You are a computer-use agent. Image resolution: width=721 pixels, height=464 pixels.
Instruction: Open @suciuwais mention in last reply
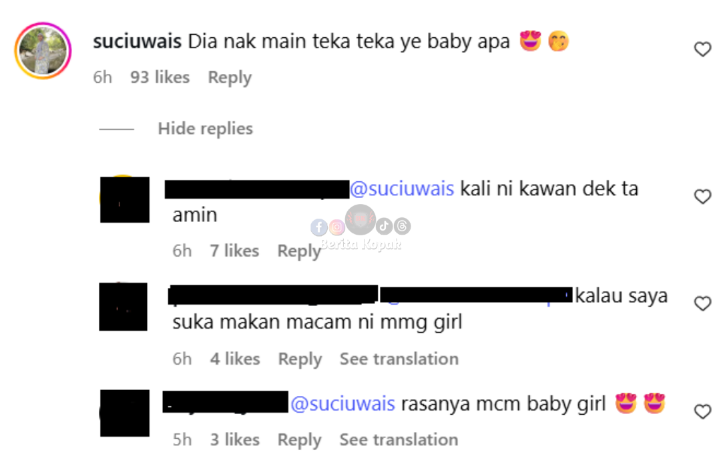342,404
